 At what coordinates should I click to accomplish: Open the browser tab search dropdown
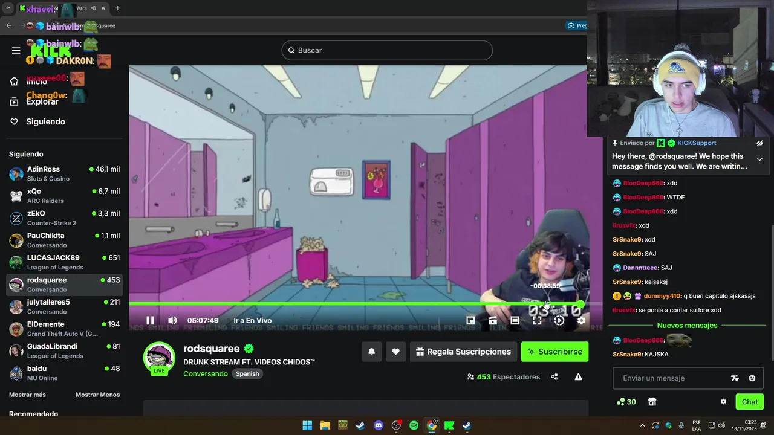[x=8, y=8]
